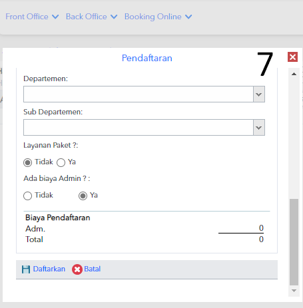Click the scrollbar down arrow
The image size is (303, 308).
tap(294, 291)
